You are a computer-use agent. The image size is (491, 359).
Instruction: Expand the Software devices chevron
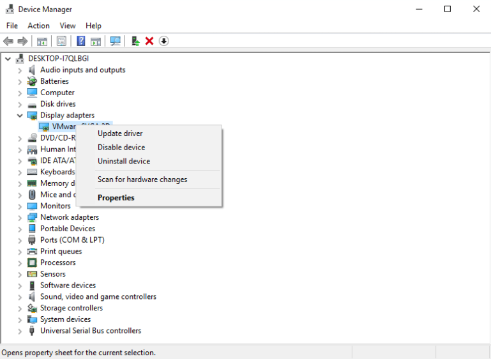(20, 286)
